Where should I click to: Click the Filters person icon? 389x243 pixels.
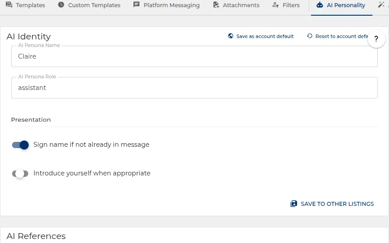coord(275,5)
